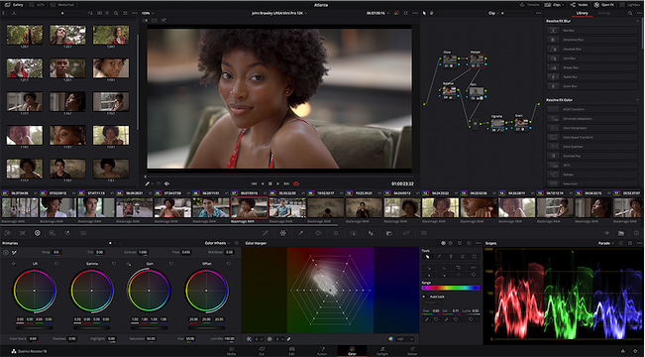645x357 pixels.
Task: Open the Qualifier eyedropper palette icon
Action: (x=300, y=233)
